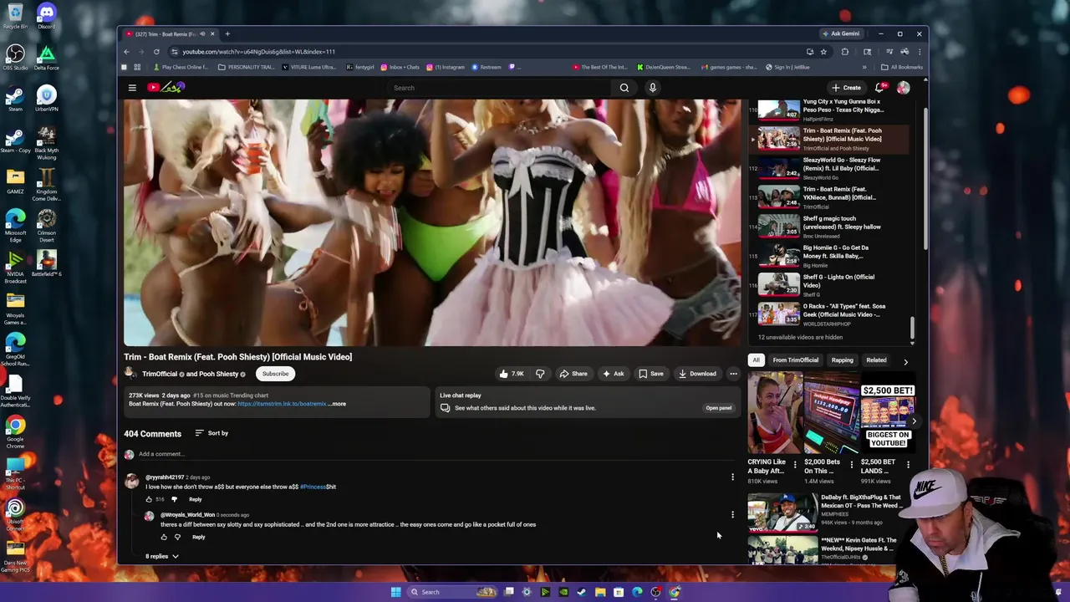Click the Download button

click(697, 374)
